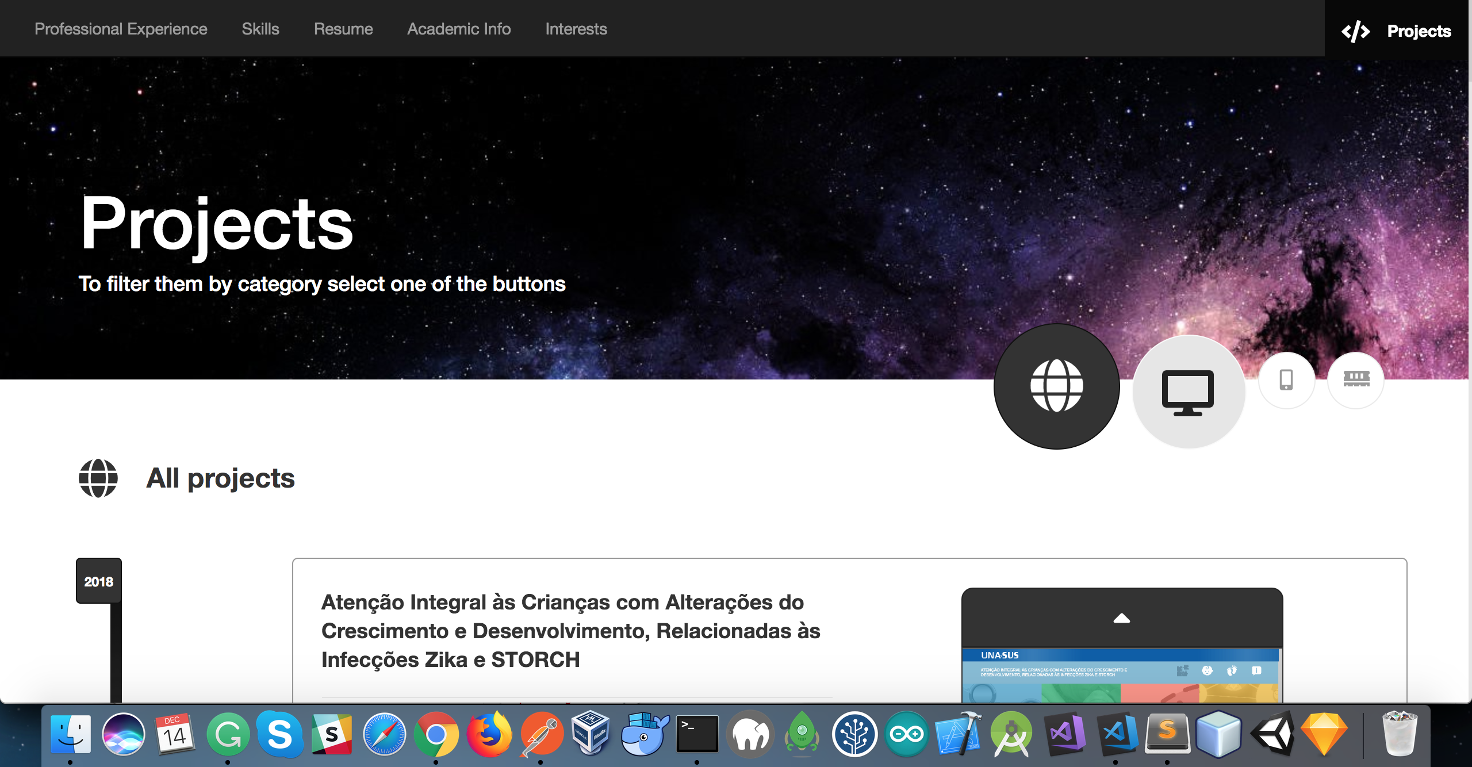Click the 2018 timeline year marker

point(99,581)
